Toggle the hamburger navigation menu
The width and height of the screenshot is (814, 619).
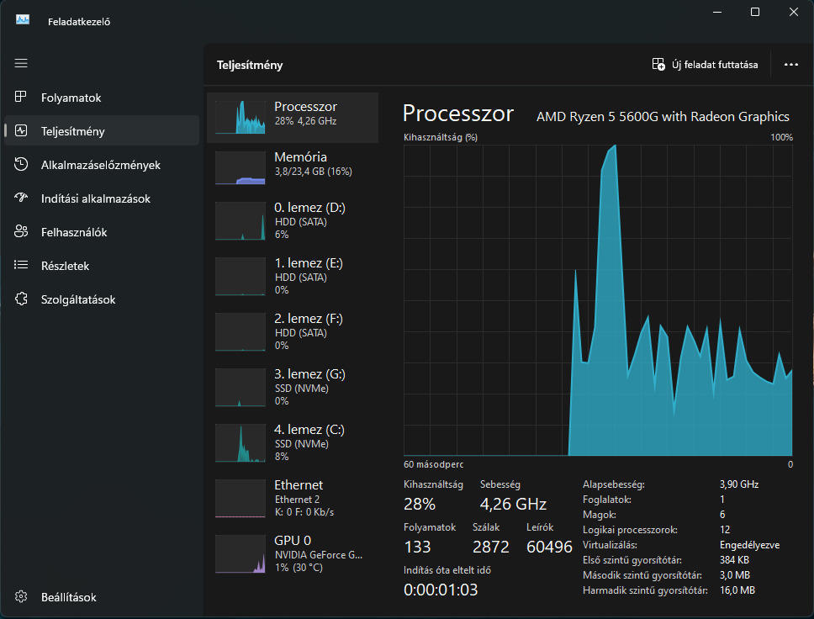click(21, 63)
